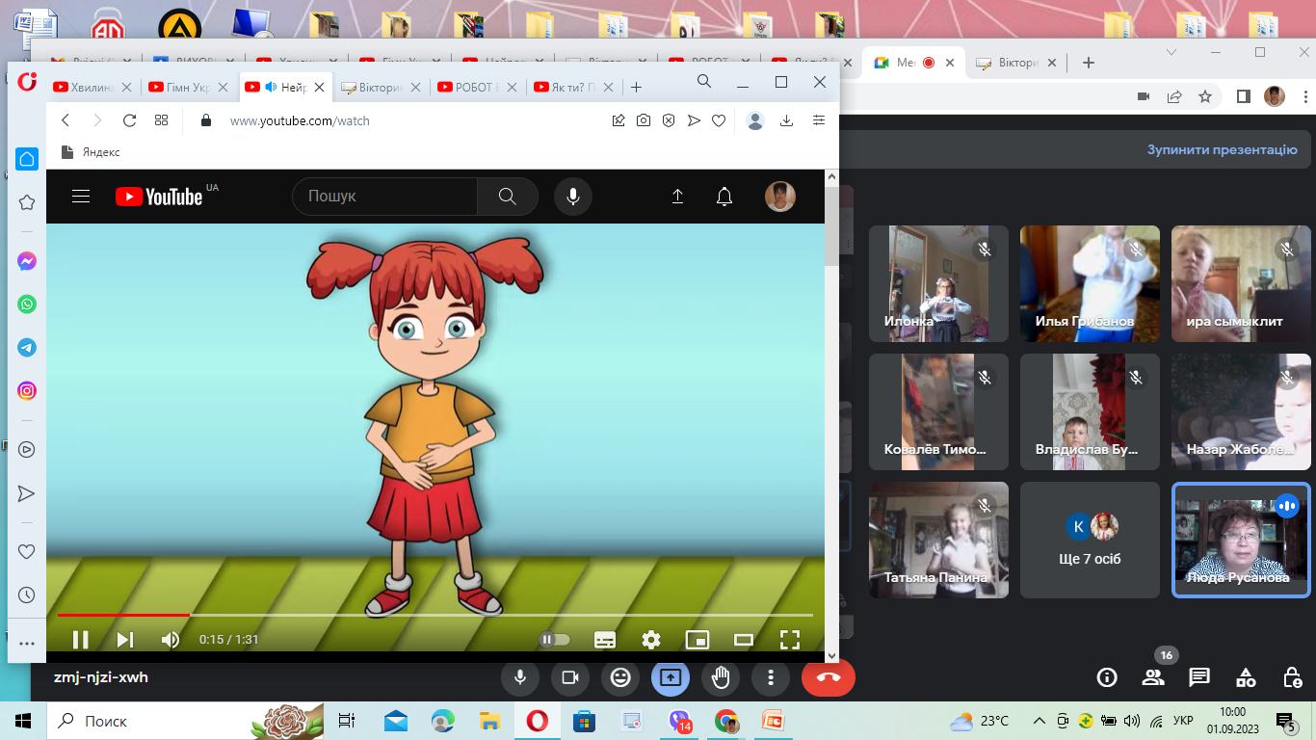The image size is (1316, 740).
Task: Search tabs with Opera magnifier icon
Action: (704, 82)
